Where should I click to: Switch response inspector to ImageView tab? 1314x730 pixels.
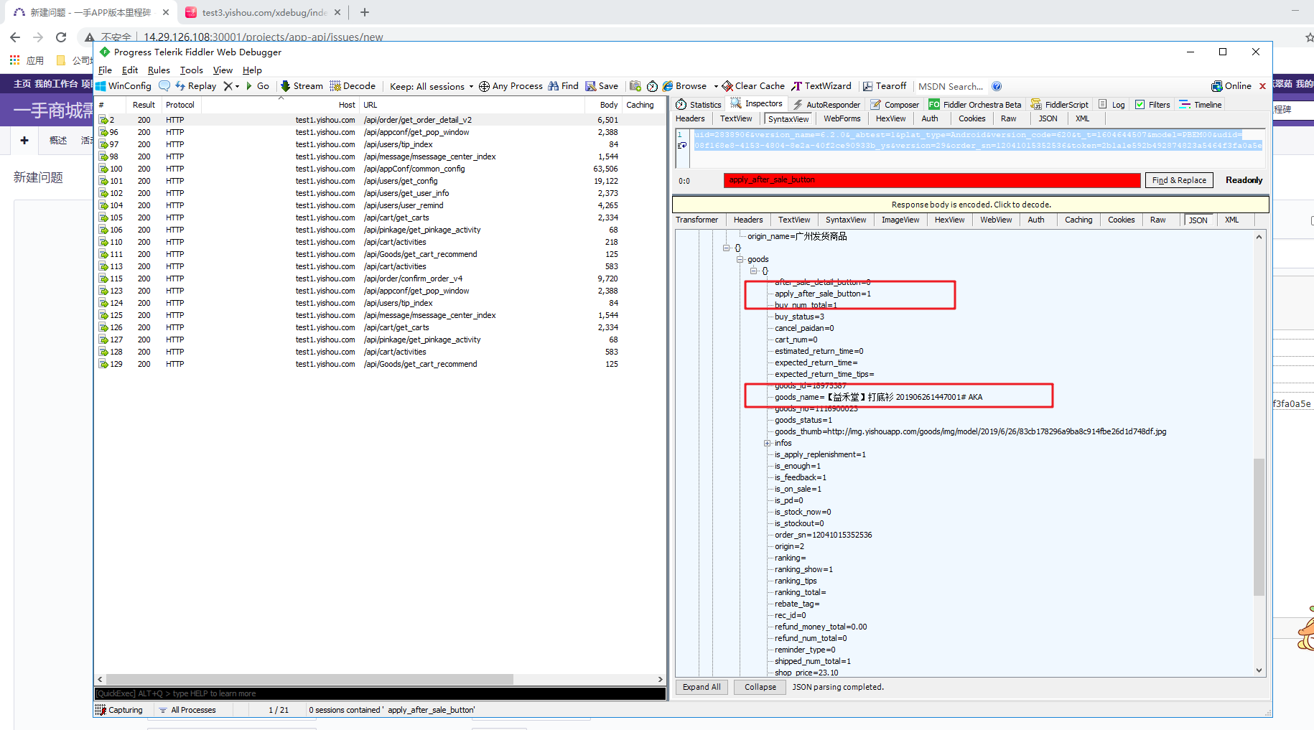[900, 220]
